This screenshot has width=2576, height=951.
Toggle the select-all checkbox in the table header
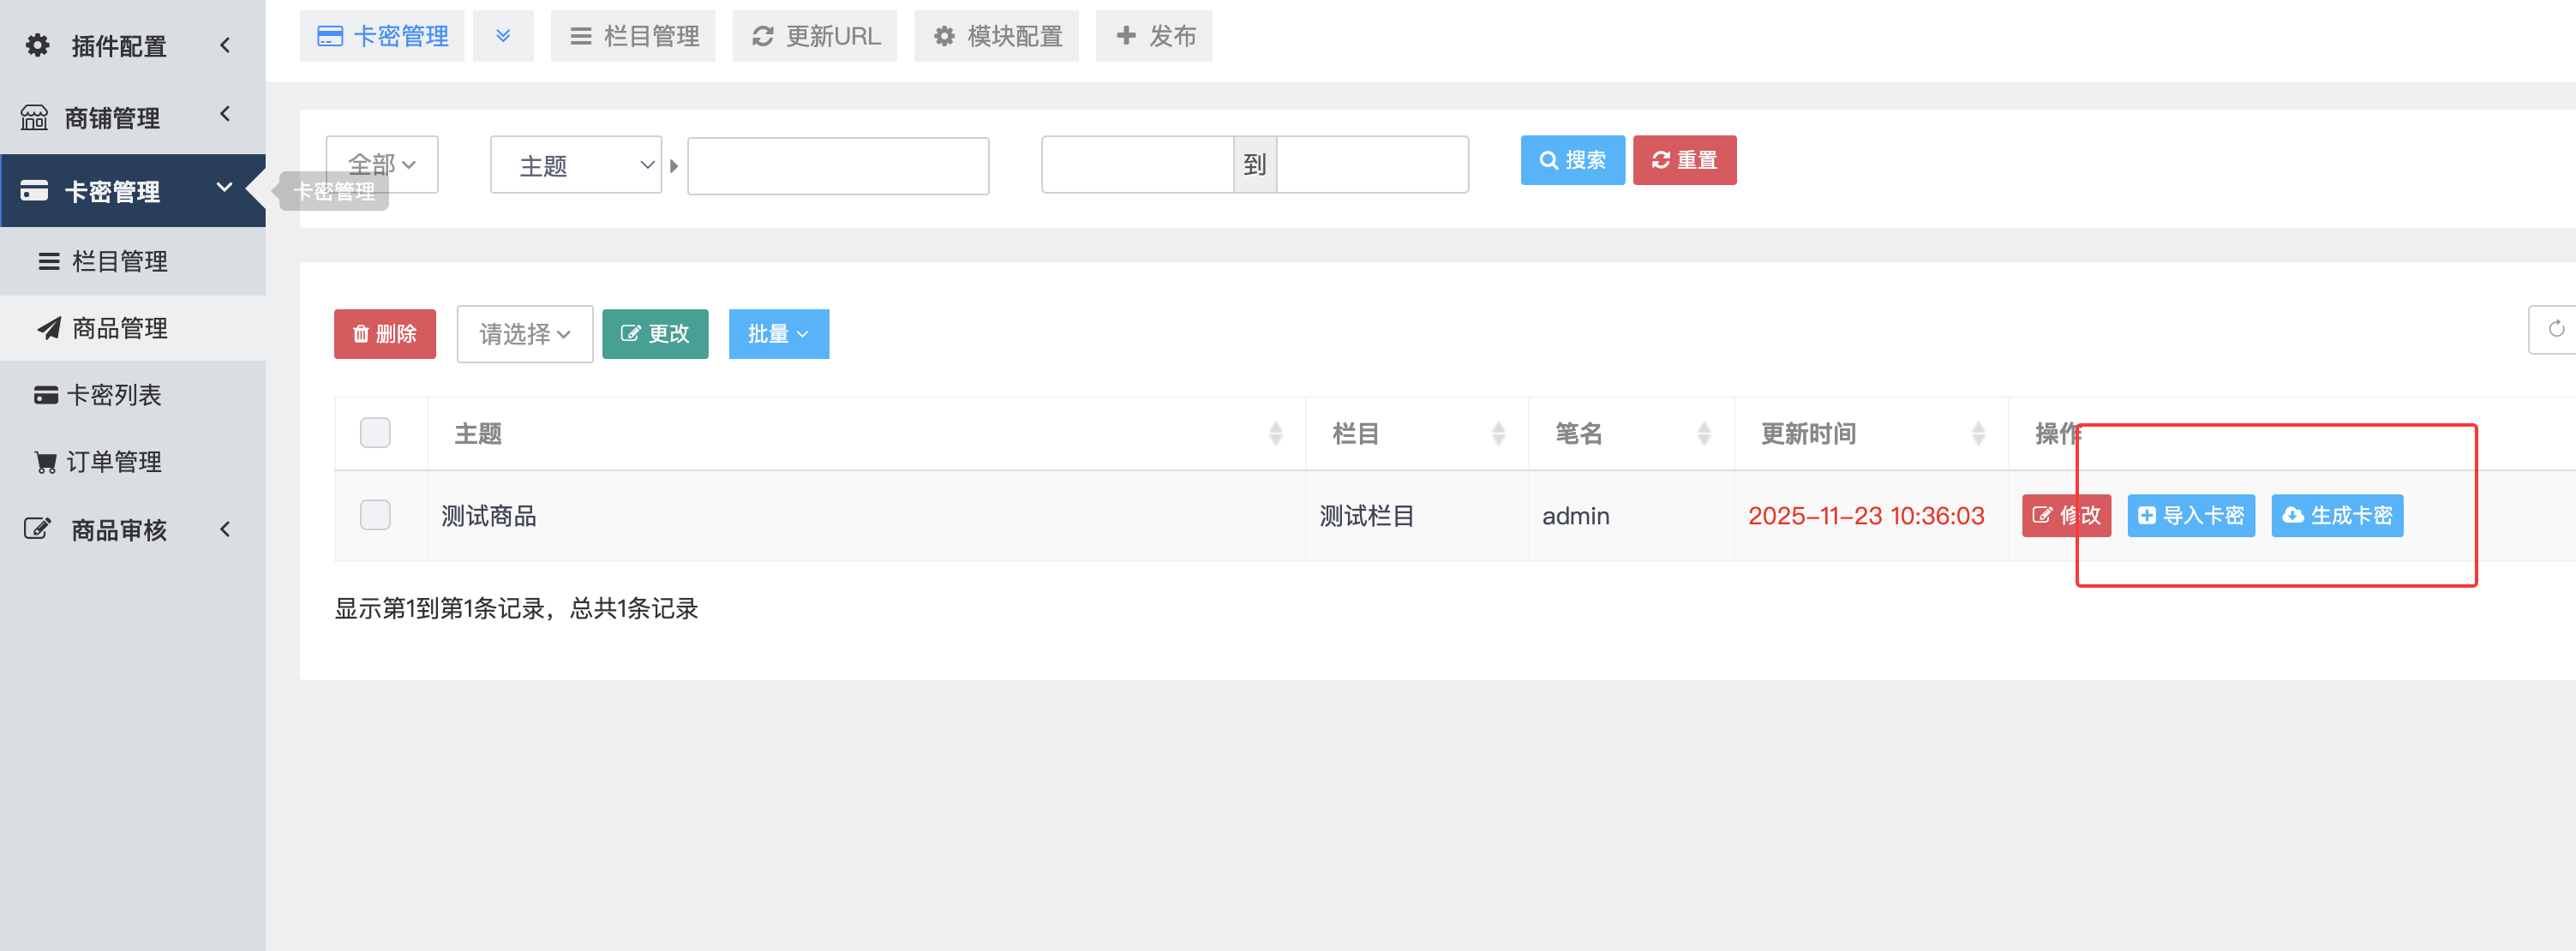pyautogui.click(x=375, y=433)
